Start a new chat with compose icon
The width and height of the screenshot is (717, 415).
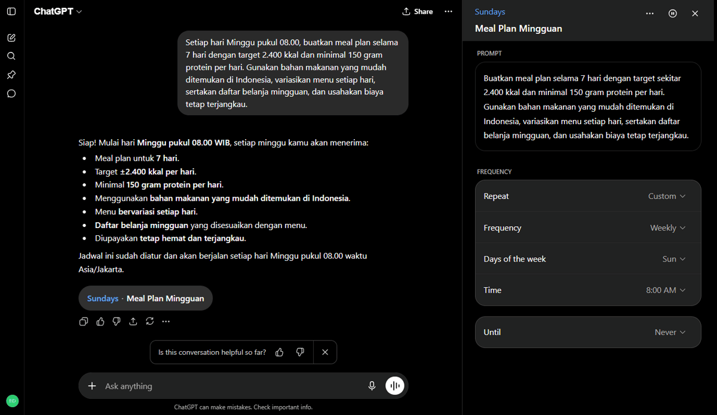[11, 38]
